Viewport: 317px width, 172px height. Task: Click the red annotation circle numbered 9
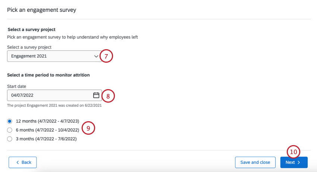(88, 128)
